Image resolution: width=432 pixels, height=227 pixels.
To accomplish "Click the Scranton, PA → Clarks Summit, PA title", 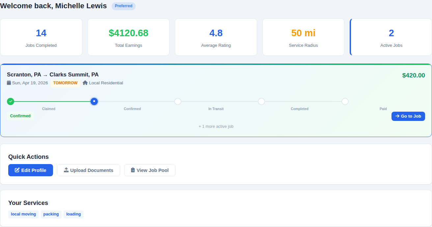I will (53, 75).
